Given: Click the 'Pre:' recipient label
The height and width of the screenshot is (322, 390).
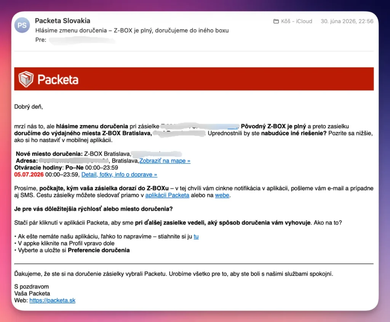Looking at the screenshot, I should pos(41,40).
